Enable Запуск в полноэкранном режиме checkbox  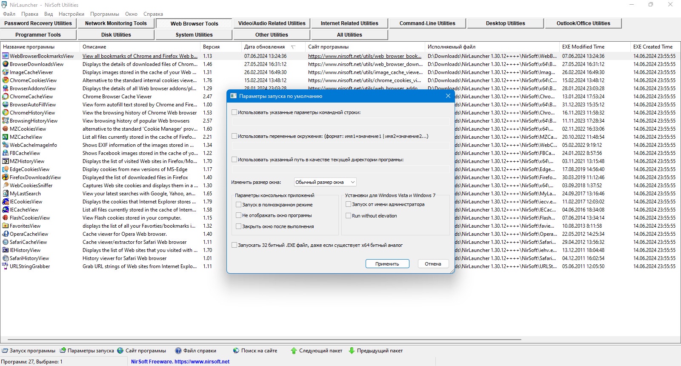(x=238, y=205)
